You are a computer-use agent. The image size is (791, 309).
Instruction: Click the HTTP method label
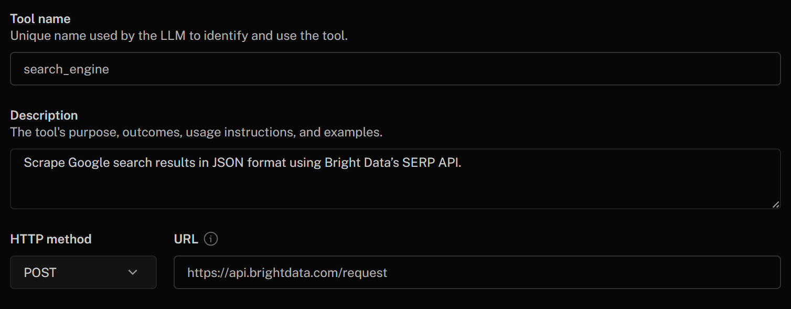click(50, 239)
